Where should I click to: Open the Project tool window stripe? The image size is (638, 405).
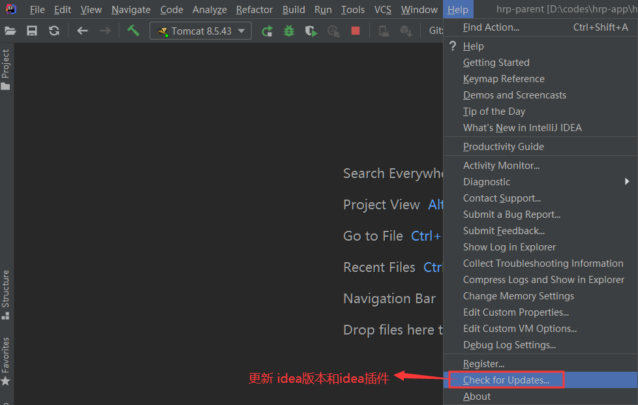6,69
